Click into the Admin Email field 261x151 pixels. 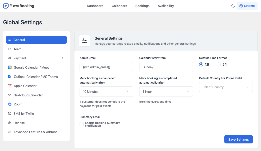[106, 67]
